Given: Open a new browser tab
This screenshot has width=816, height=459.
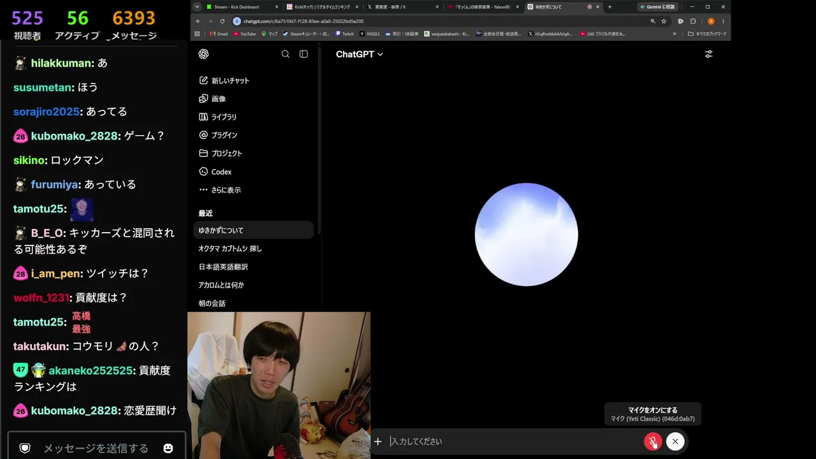Looking at the screenshot, I should point(609,7).
